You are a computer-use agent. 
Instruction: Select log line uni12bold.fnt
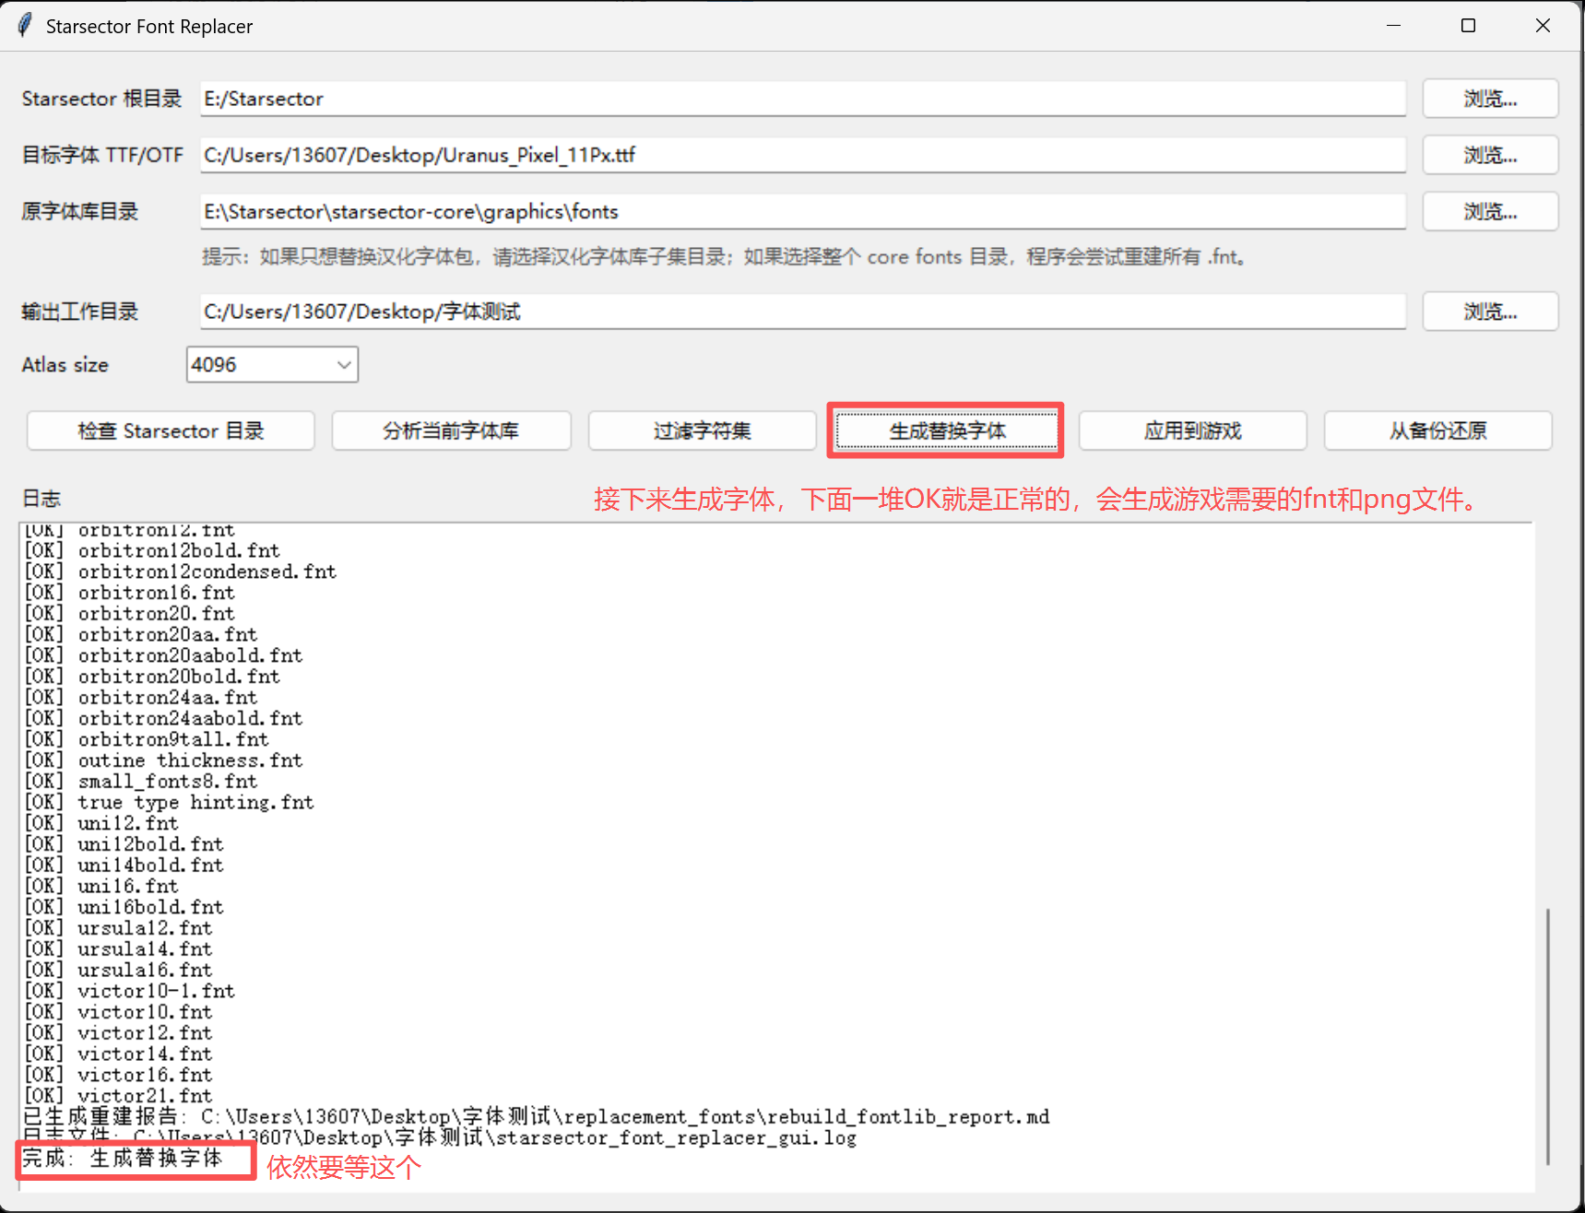pos(124,844)
